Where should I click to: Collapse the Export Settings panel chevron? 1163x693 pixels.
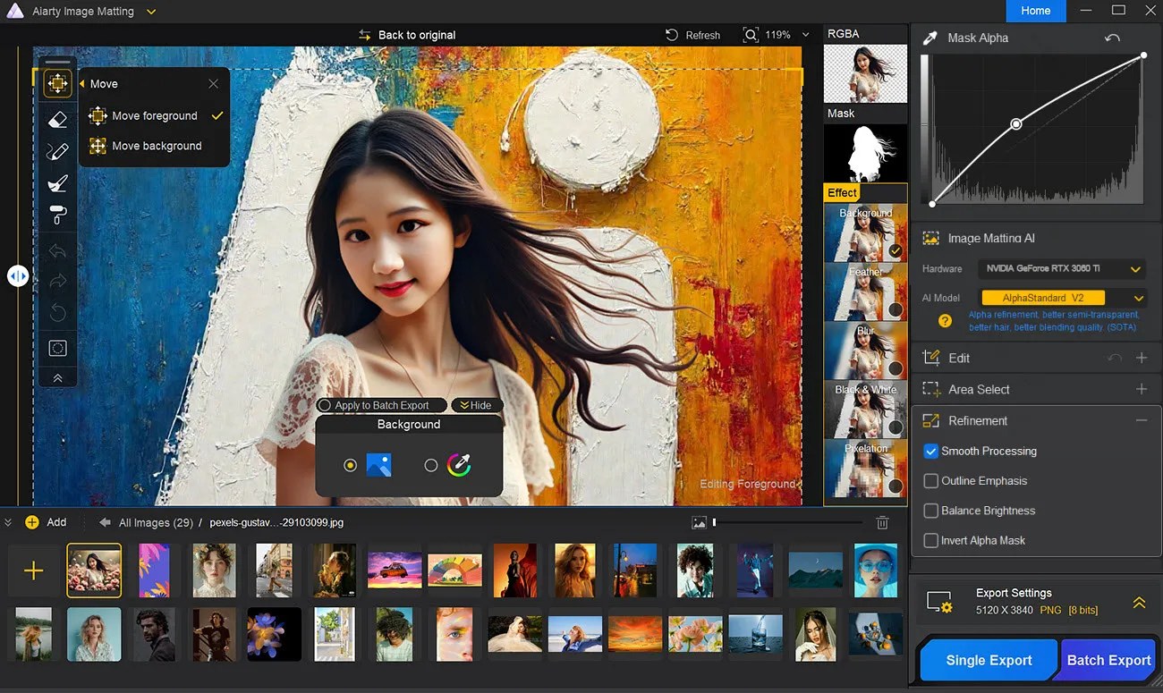(1138, 602)
